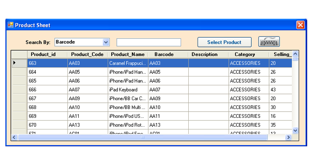Click selling price cell 16
Screen dimensions: 313x165
coord(280,116)
